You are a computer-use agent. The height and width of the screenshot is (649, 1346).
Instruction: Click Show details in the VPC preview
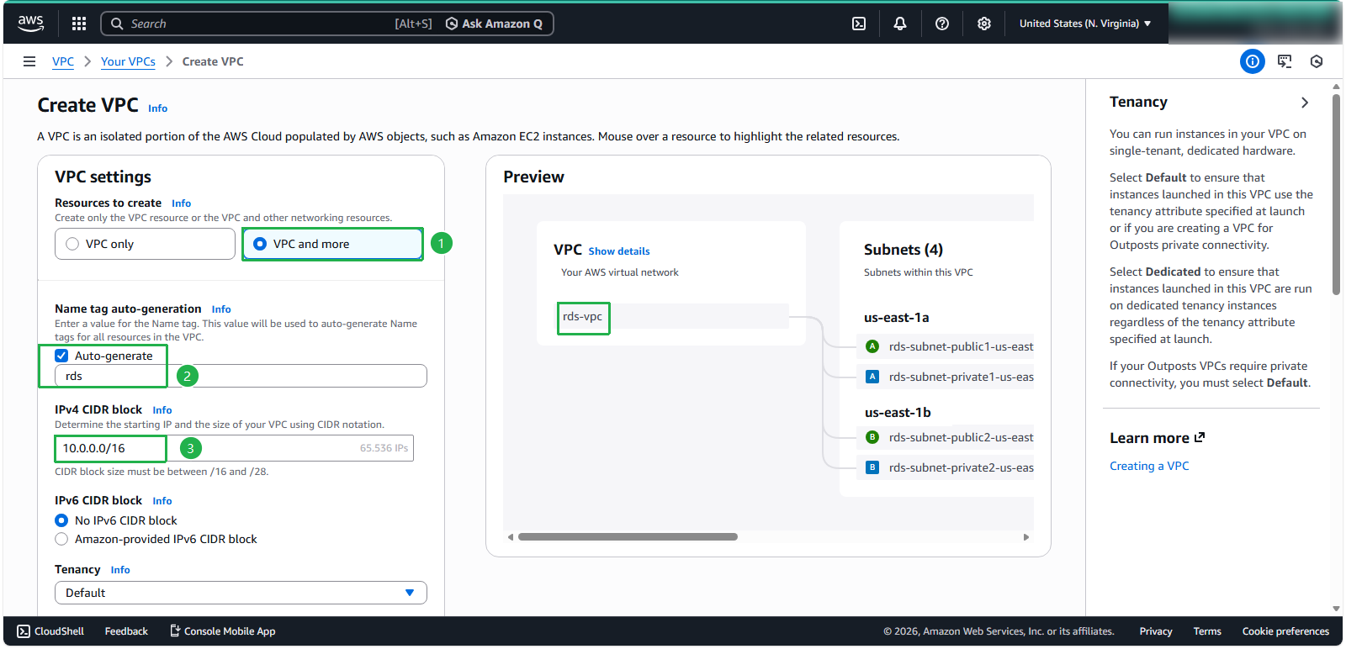tap(619, 251)
